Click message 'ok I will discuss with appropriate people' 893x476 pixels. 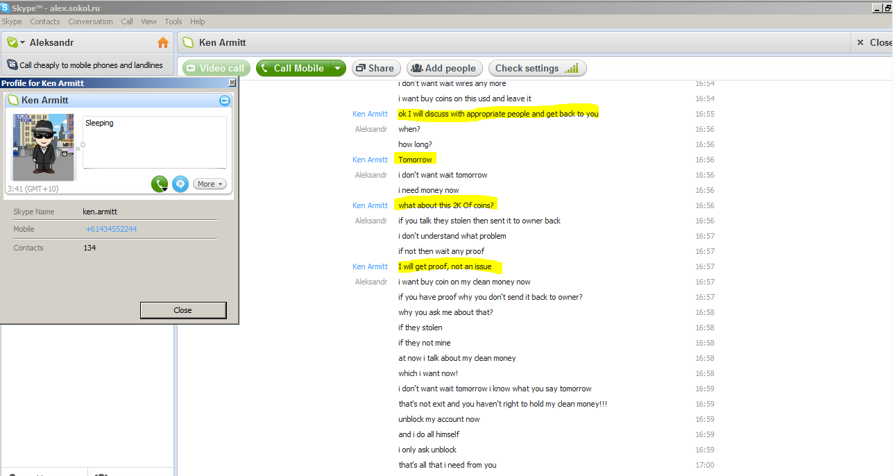[498, 114]
